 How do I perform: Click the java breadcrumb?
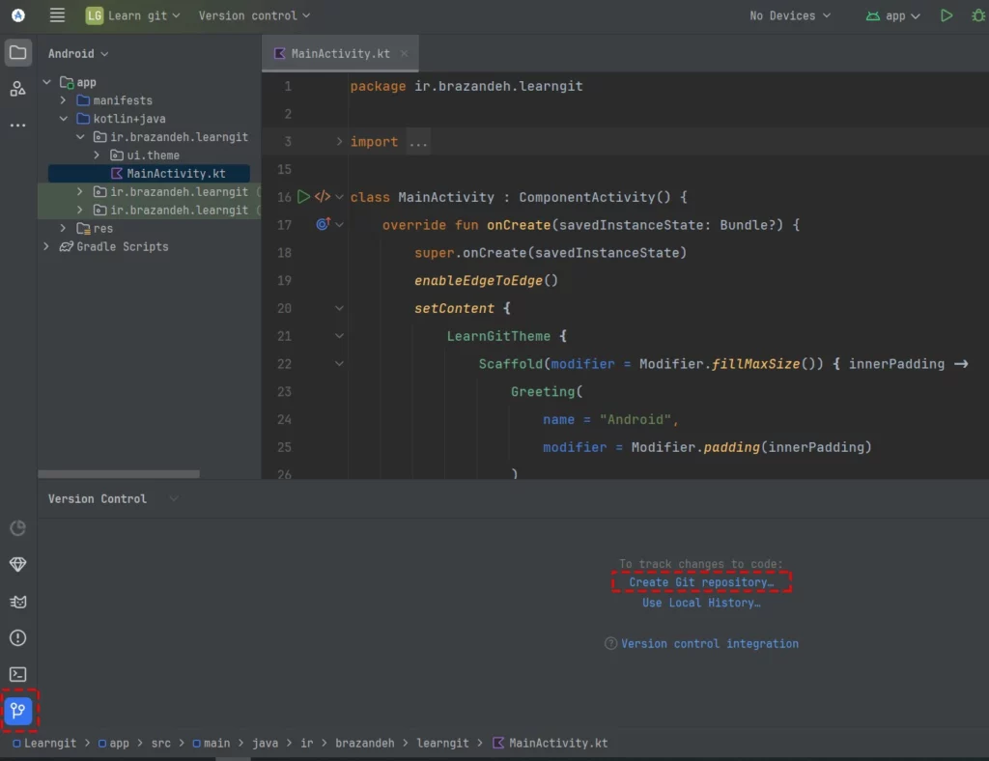coord(265,743)
